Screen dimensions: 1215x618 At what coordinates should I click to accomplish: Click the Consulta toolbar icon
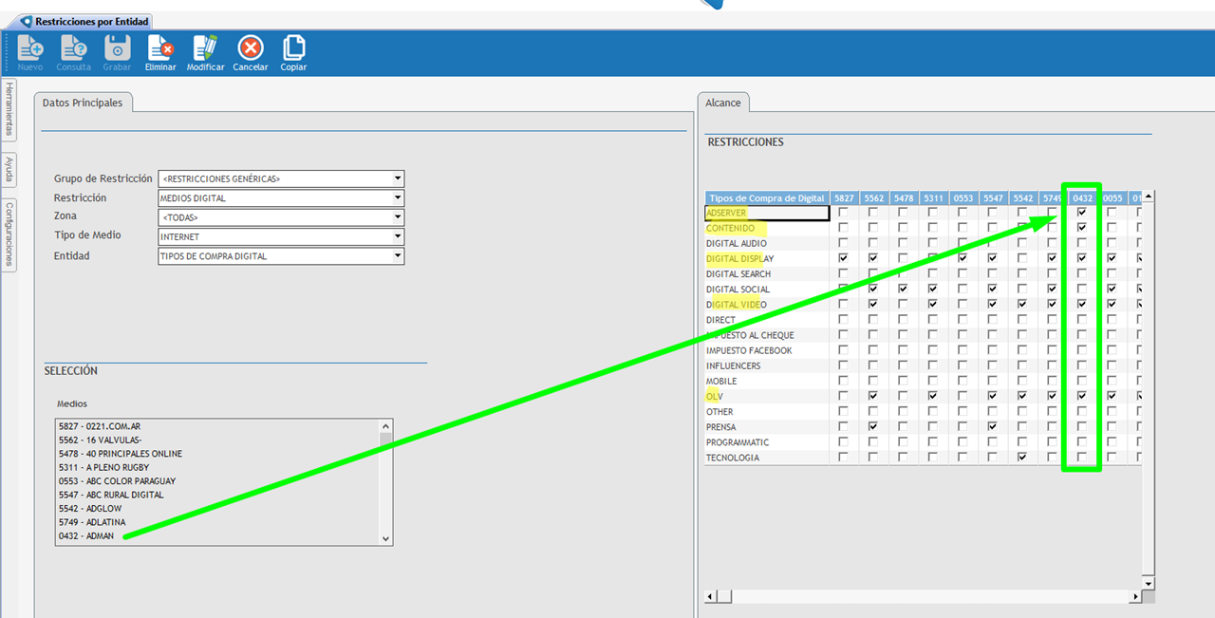click(x=74, y=47)
